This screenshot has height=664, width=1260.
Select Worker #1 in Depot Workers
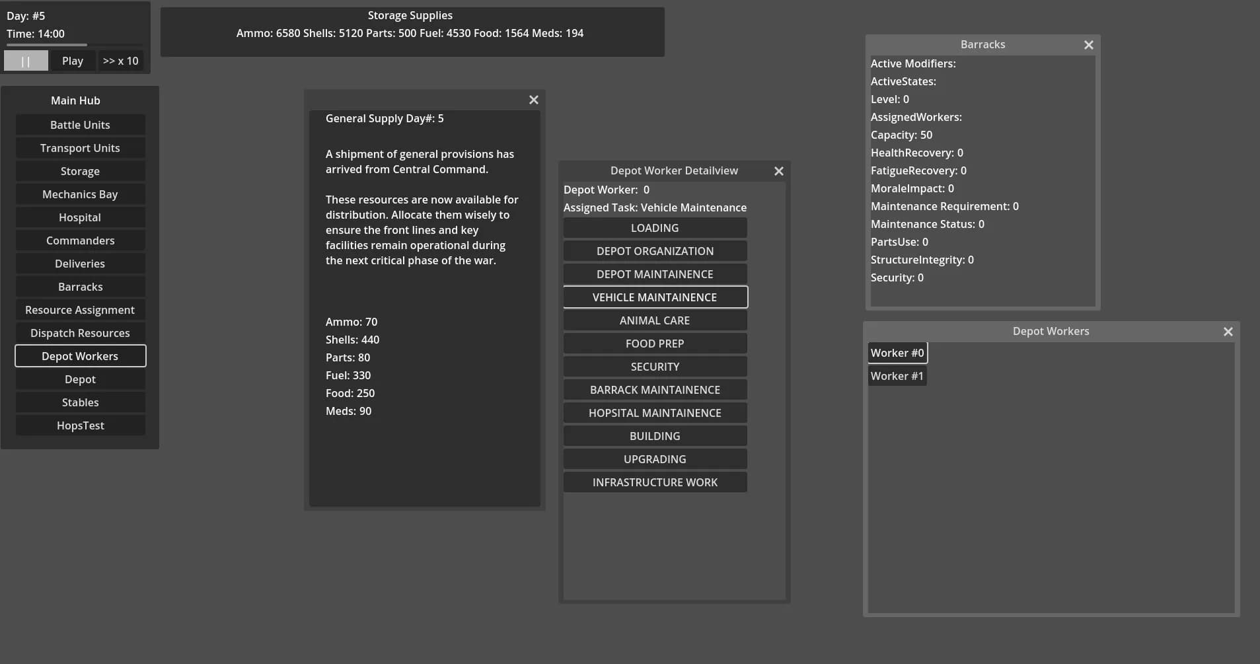pyautogui.click(x=897, y=376)
